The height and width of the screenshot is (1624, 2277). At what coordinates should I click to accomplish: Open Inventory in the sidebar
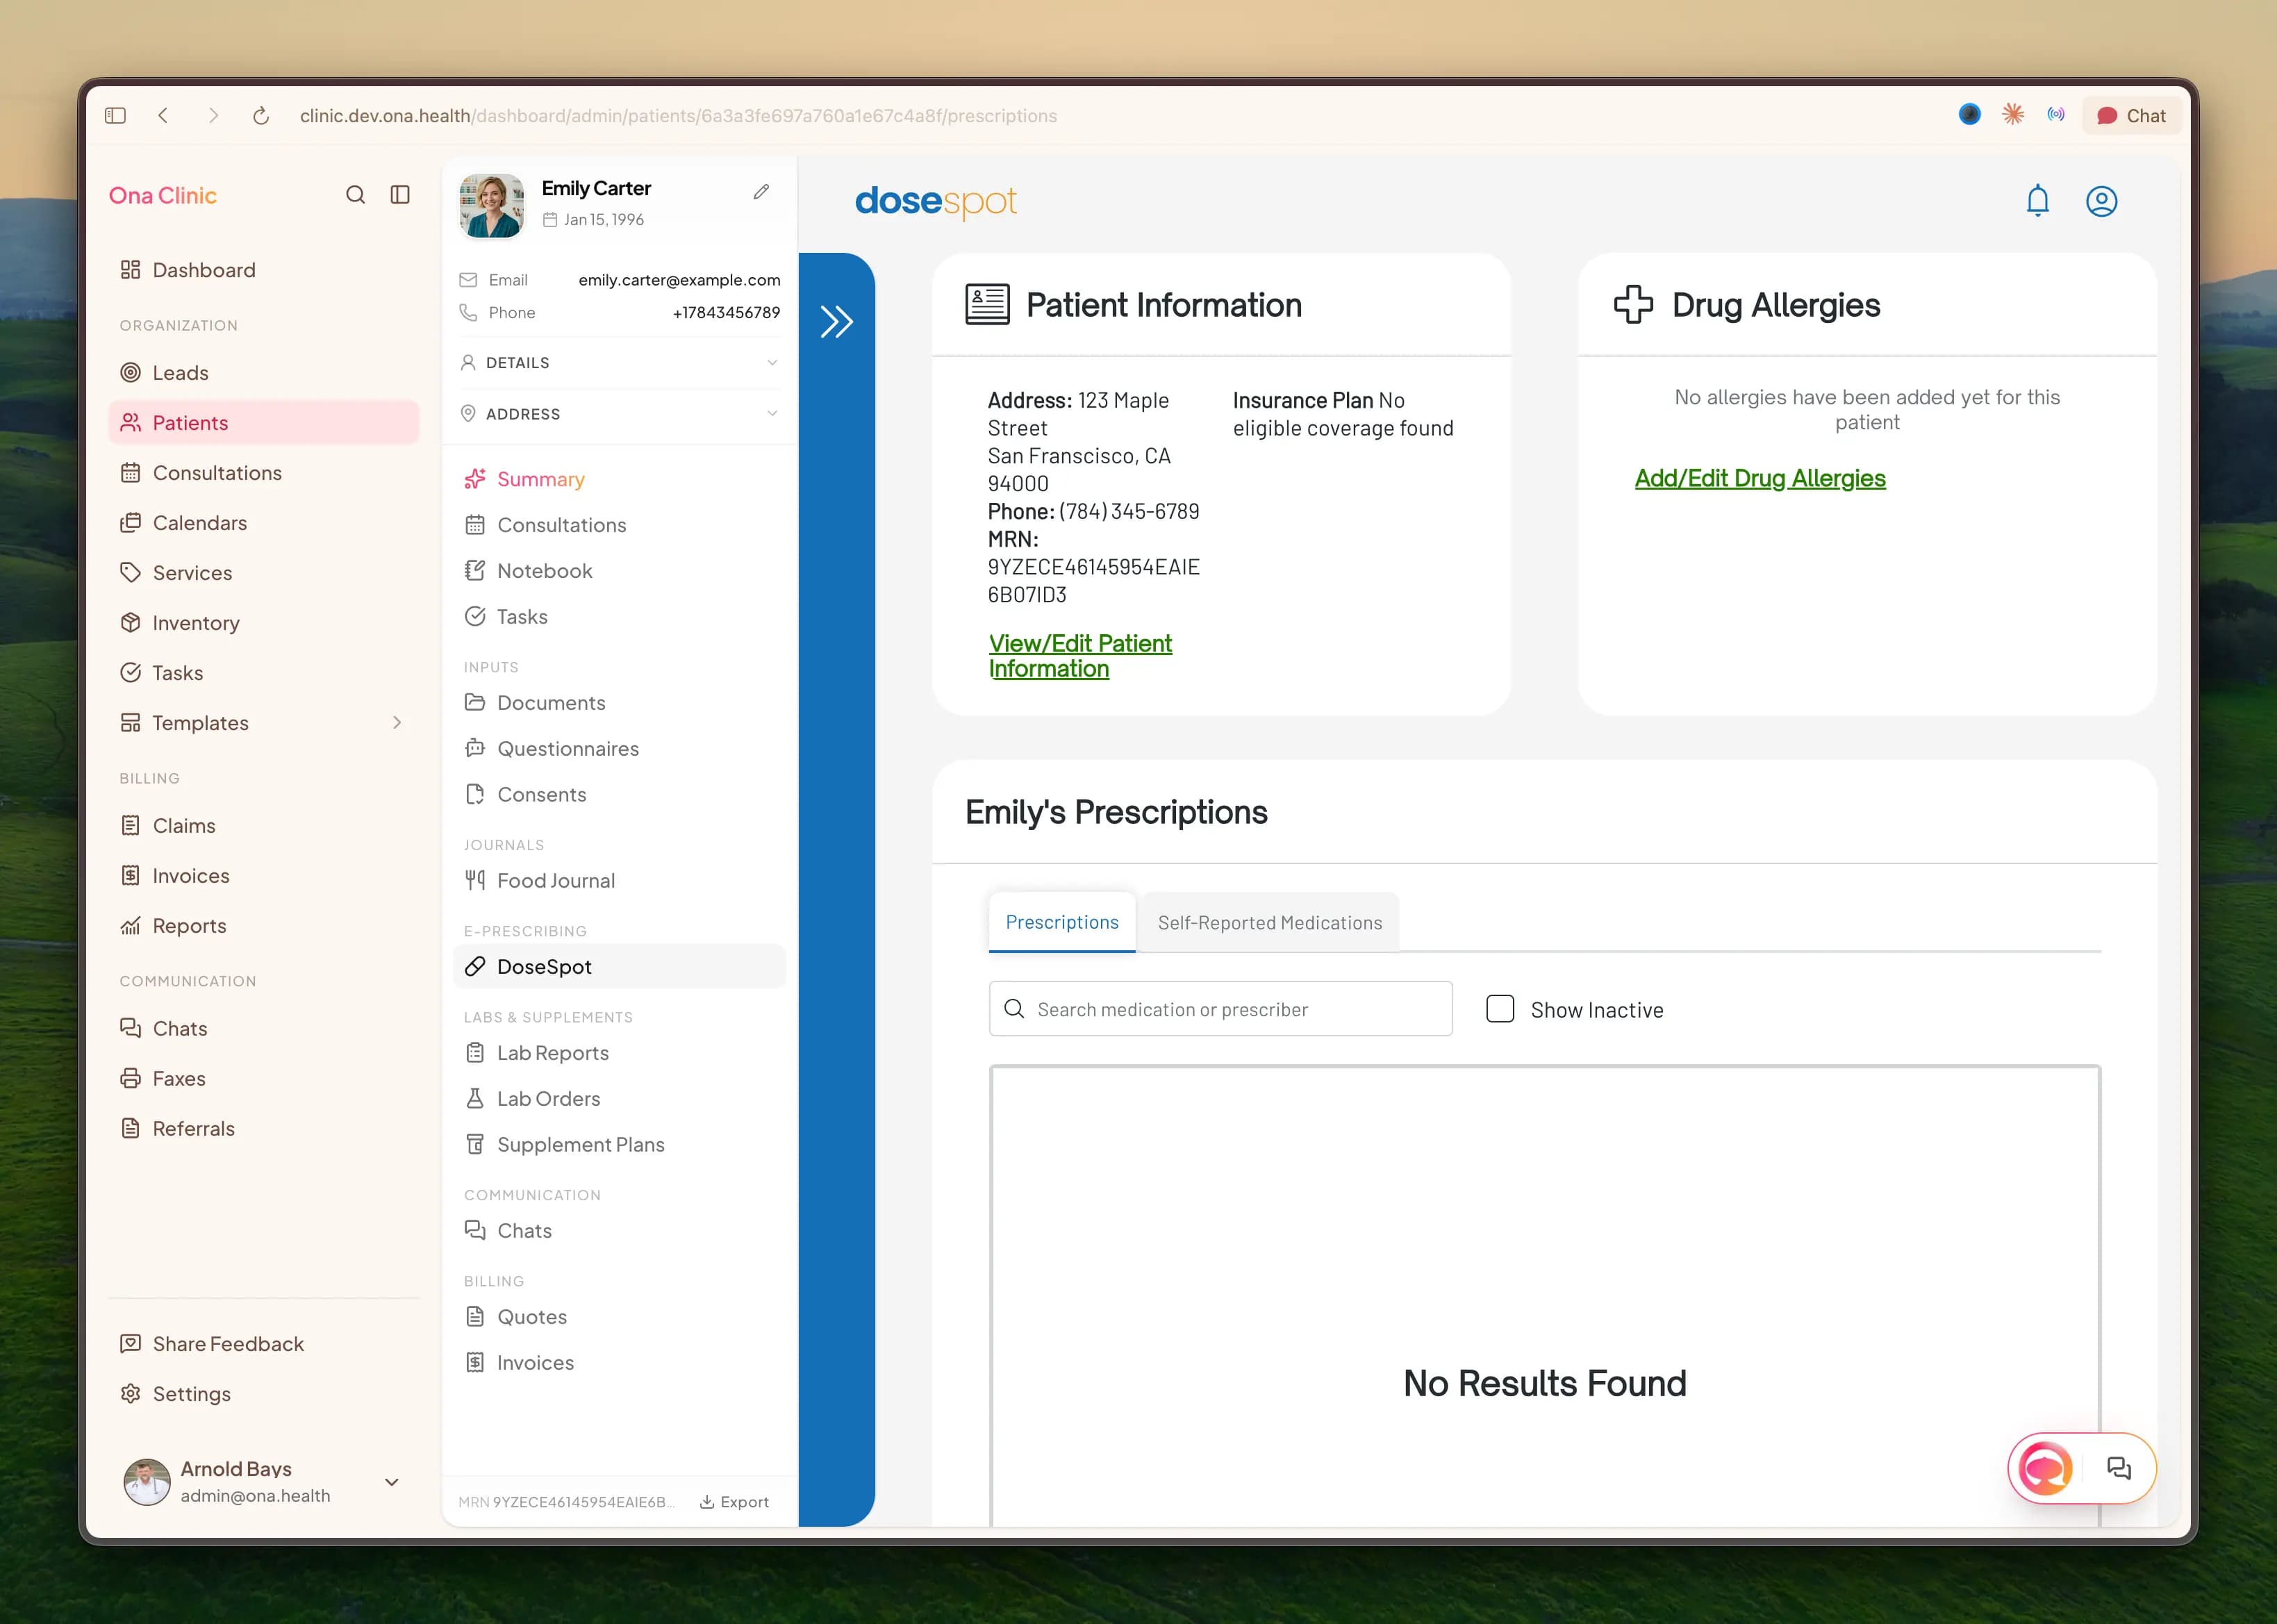click(263, 623)
